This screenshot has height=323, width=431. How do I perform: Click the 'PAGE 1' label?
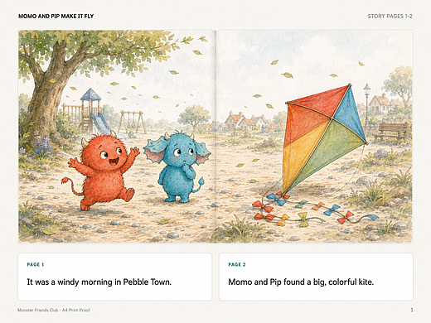click(36, 264)
